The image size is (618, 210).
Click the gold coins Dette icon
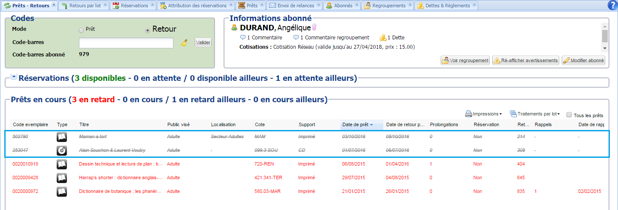[x=383, y=38]
